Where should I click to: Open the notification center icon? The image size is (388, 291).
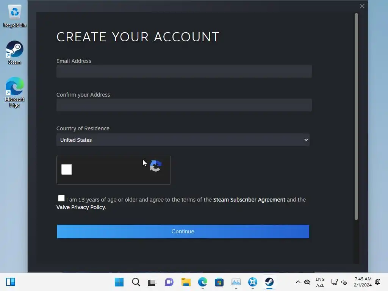coord(378,282)
